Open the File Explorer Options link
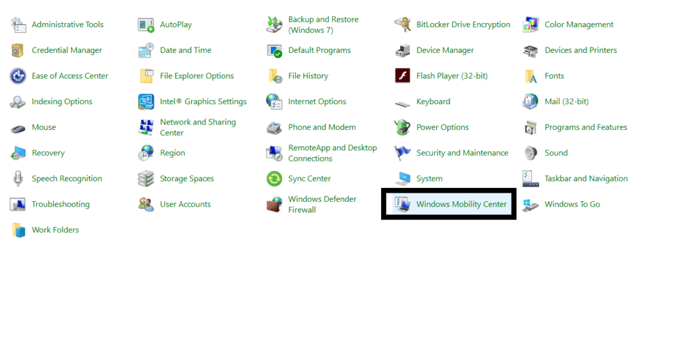 click(196, 76)
